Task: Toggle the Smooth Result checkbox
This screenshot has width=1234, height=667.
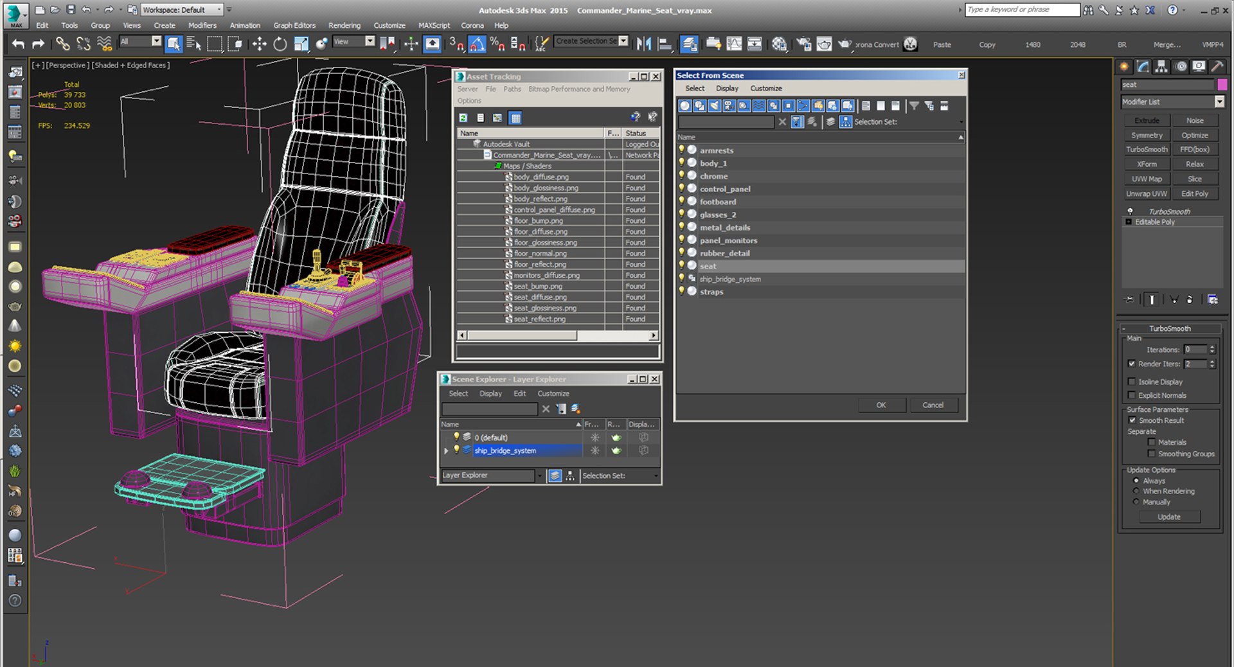Action: click(1132, 420)
